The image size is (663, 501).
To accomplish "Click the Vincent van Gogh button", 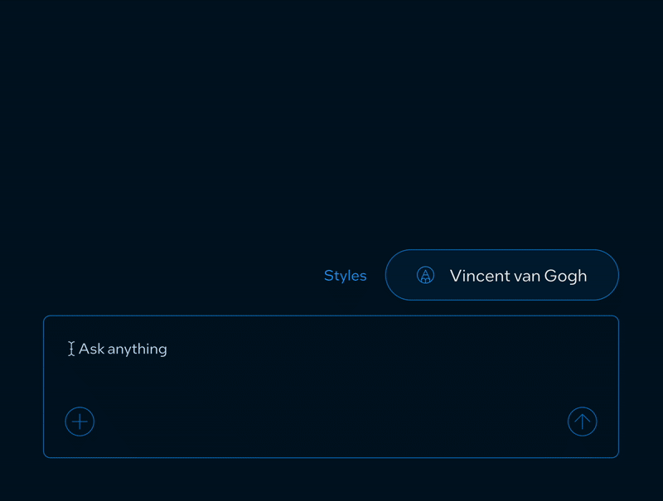I will pos(501,275).
